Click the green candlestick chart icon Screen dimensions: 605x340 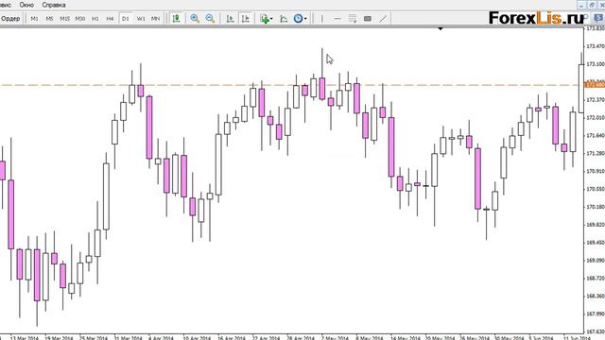pyautogui.click(x=177, y=19)
